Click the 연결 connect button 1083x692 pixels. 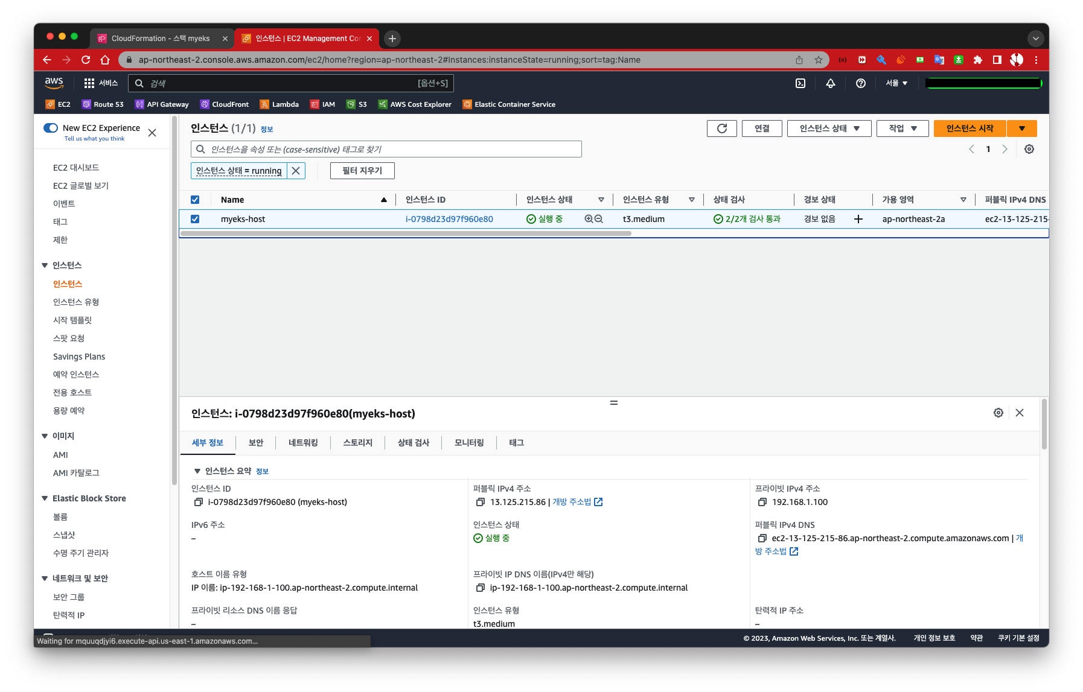point(762,129)
